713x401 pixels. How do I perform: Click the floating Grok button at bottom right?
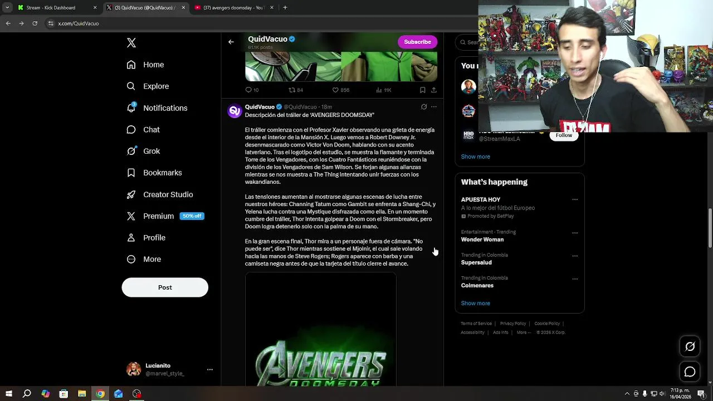[690, 347]
